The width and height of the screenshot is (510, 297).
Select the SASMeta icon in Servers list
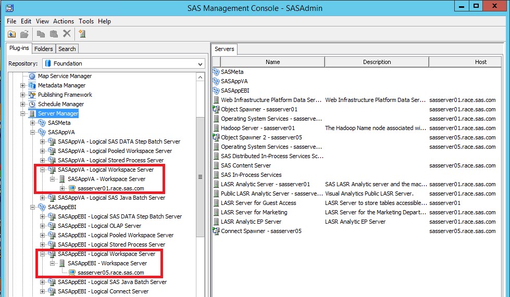(x=216, y=72)
